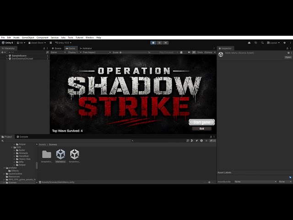This screenshot has width=293, height=220.
Task: Open the AssetBundle None dropdown
Action: pyautogui.click(x=255, y=181)
